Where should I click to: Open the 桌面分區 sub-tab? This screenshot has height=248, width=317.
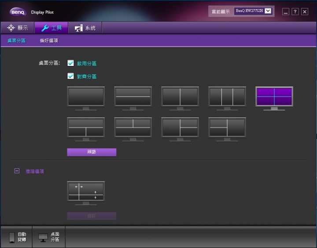[x=17, y=40]
